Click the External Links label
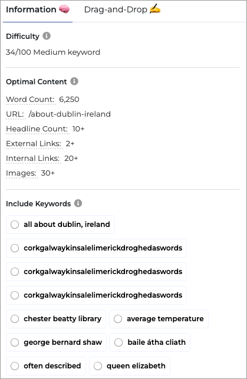This screenshot has width=247, height=379. coord(34,144)
